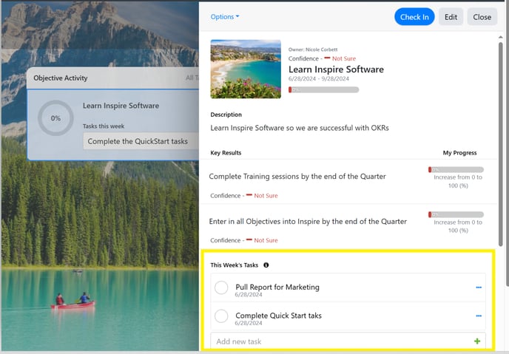Click the 6/28/2024 - 9/28/2024 date range
Viewport: 509px width, 354px height.
tap(319, 79)
